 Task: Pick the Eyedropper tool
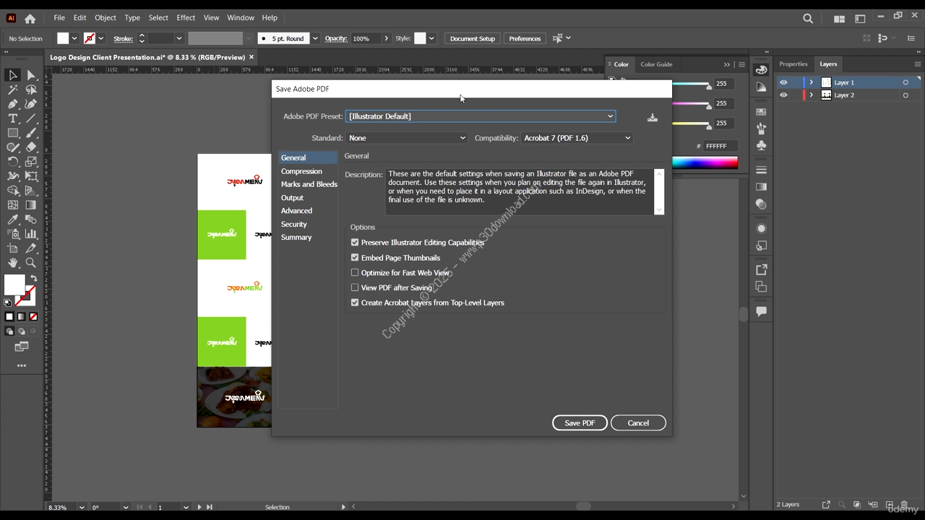[13, 220]
